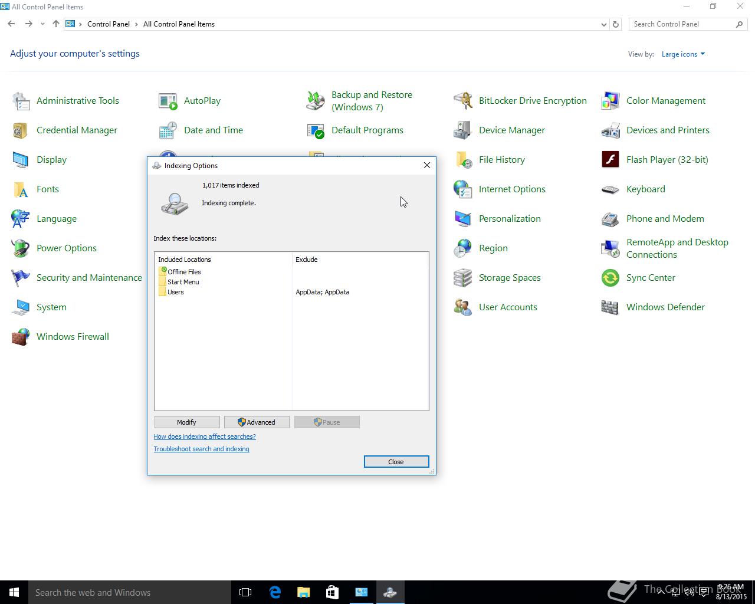Open the Administrative Tools icon
Viewport: 755px width, 604px height.
pos(21,101)
